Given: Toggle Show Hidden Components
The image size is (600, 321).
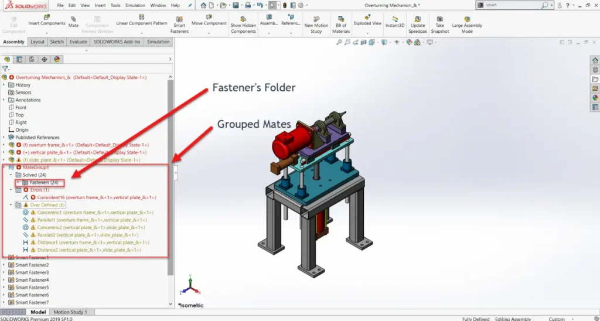Looking at the screenshot, I should tap(243, 19).
